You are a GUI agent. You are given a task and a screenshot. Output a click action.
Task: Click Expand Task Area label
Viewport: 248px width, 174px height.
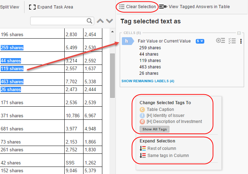click(55, 7)
